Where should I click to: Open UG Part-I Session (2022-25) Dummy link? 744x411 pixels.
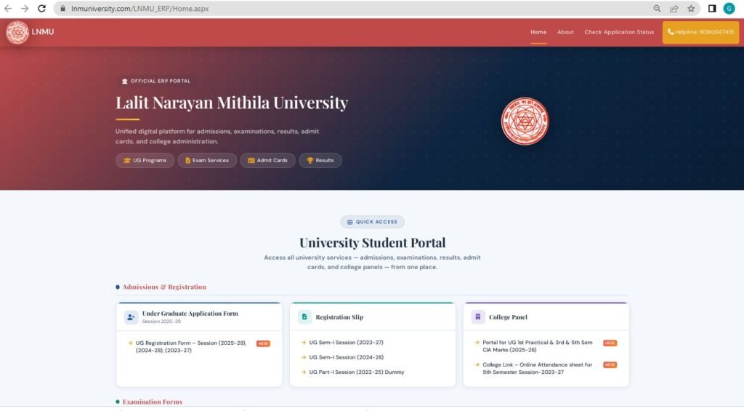[x=356, y=372]
